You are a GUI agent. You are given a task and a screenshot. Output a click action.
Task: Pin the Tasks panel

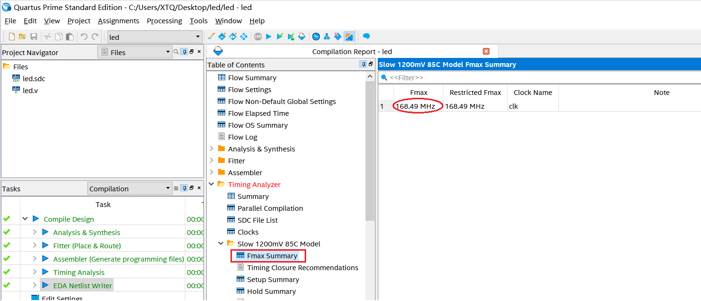[x=184, y=188]
